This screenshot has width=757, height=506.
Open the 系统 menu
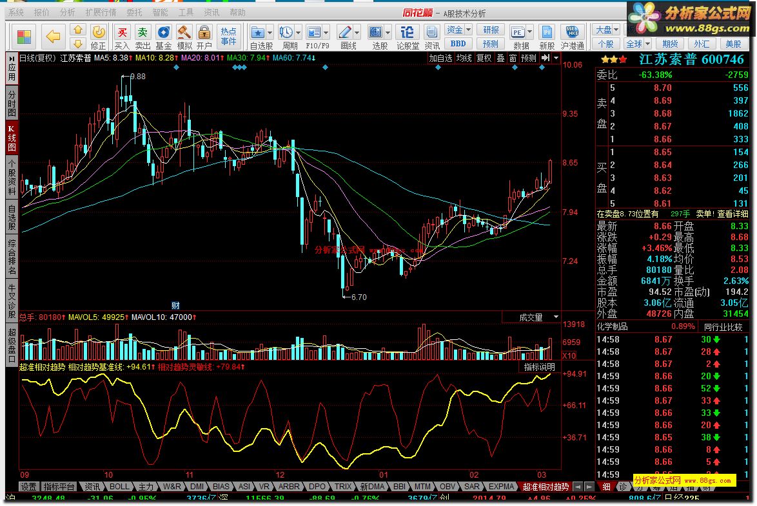[16, 12]
